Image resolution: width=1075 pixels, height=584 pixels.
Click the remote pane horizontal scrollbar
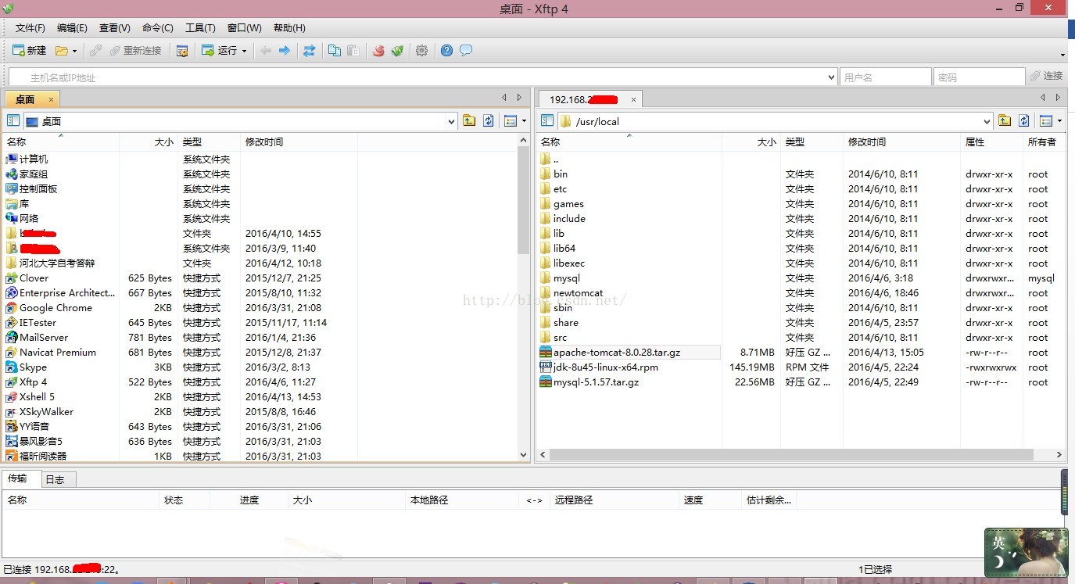point(791,454)
